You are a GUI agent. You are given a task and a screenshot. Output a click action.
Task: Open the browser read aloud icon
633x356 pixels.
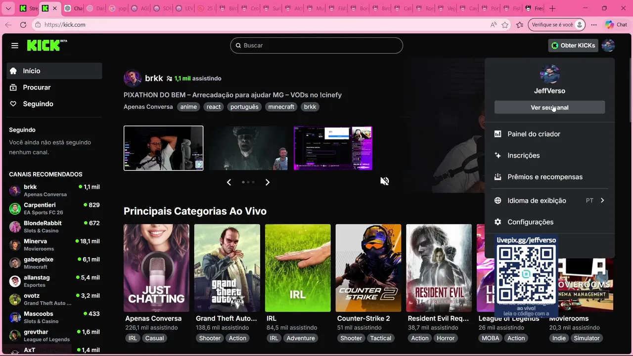click(x=493, y=25)
